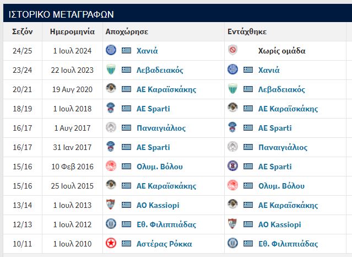Click ΑΕ Καραϊσκάκης crest in 20/21 row
352x257 pixels.
tap(111, 89)
